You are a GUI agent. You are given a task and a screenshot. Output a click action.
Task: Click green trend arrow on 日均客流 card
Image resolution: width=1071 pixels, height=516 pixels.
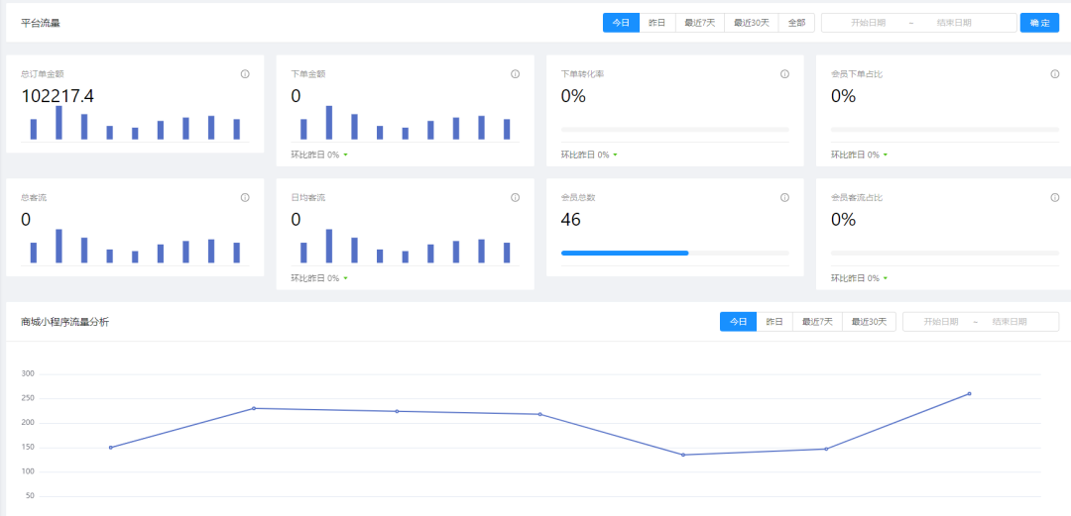pyautogui.click(x=346, y=278)
